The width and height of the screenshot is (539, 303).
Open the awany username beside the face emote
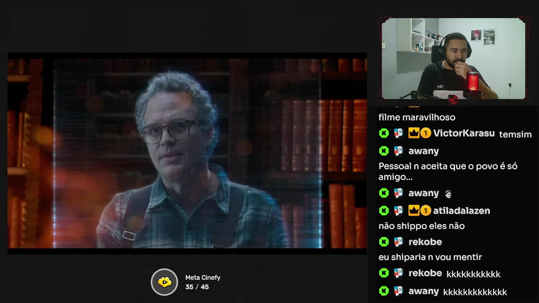(x=424, y=193)
